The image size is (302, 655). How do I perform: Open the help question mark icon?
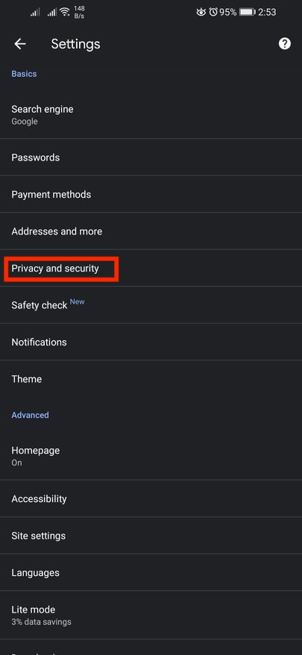pyautogui.click(x=284, y=43)
